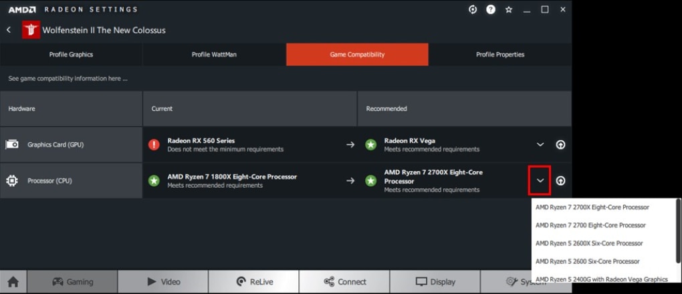Switch to the Profile Graphics tab
Viewport: 682px width, 294px height.
[x=71, y=54]
